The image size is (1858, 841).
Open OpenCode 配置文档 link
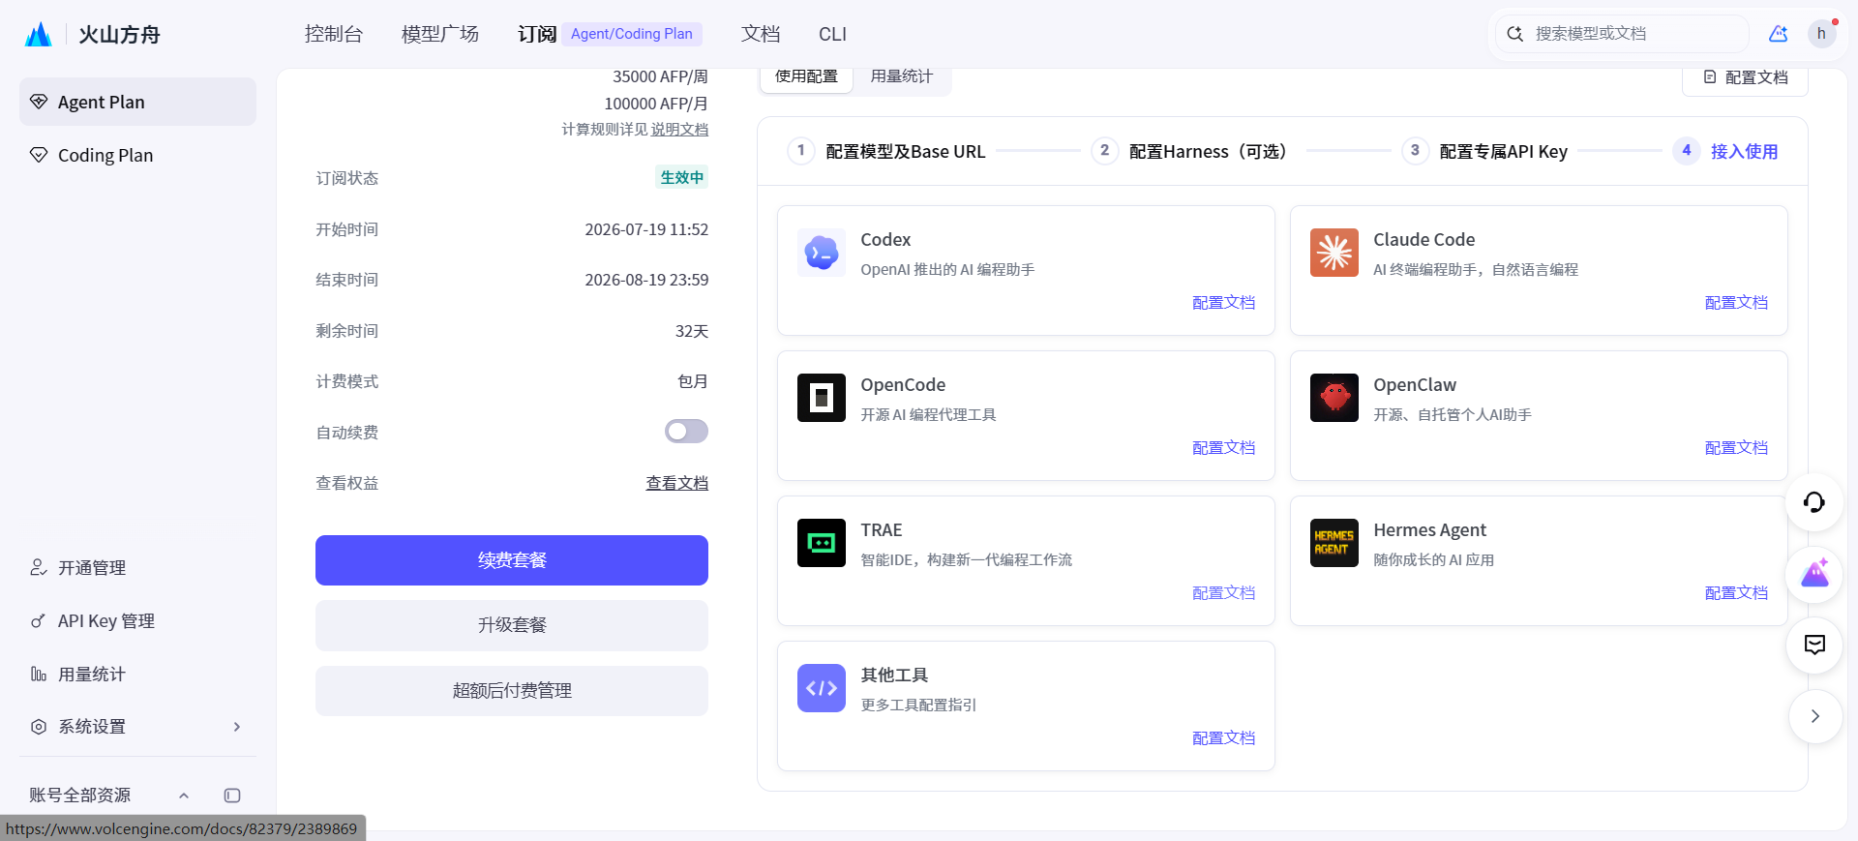[x=1223, y=448]
